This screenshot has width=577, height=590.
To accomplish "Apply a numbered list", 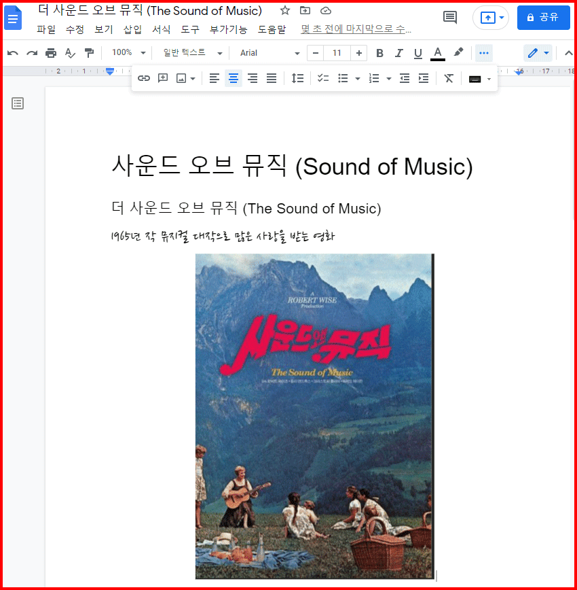I will point(374,78).
